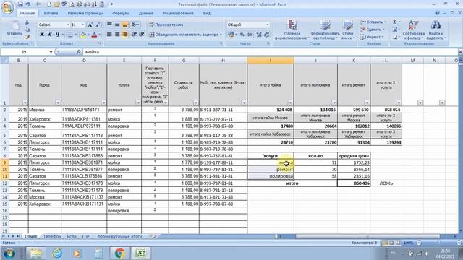This screenshot has width=463, height=260.
Task: Align cell content to the top
Action: coord(109,25)
